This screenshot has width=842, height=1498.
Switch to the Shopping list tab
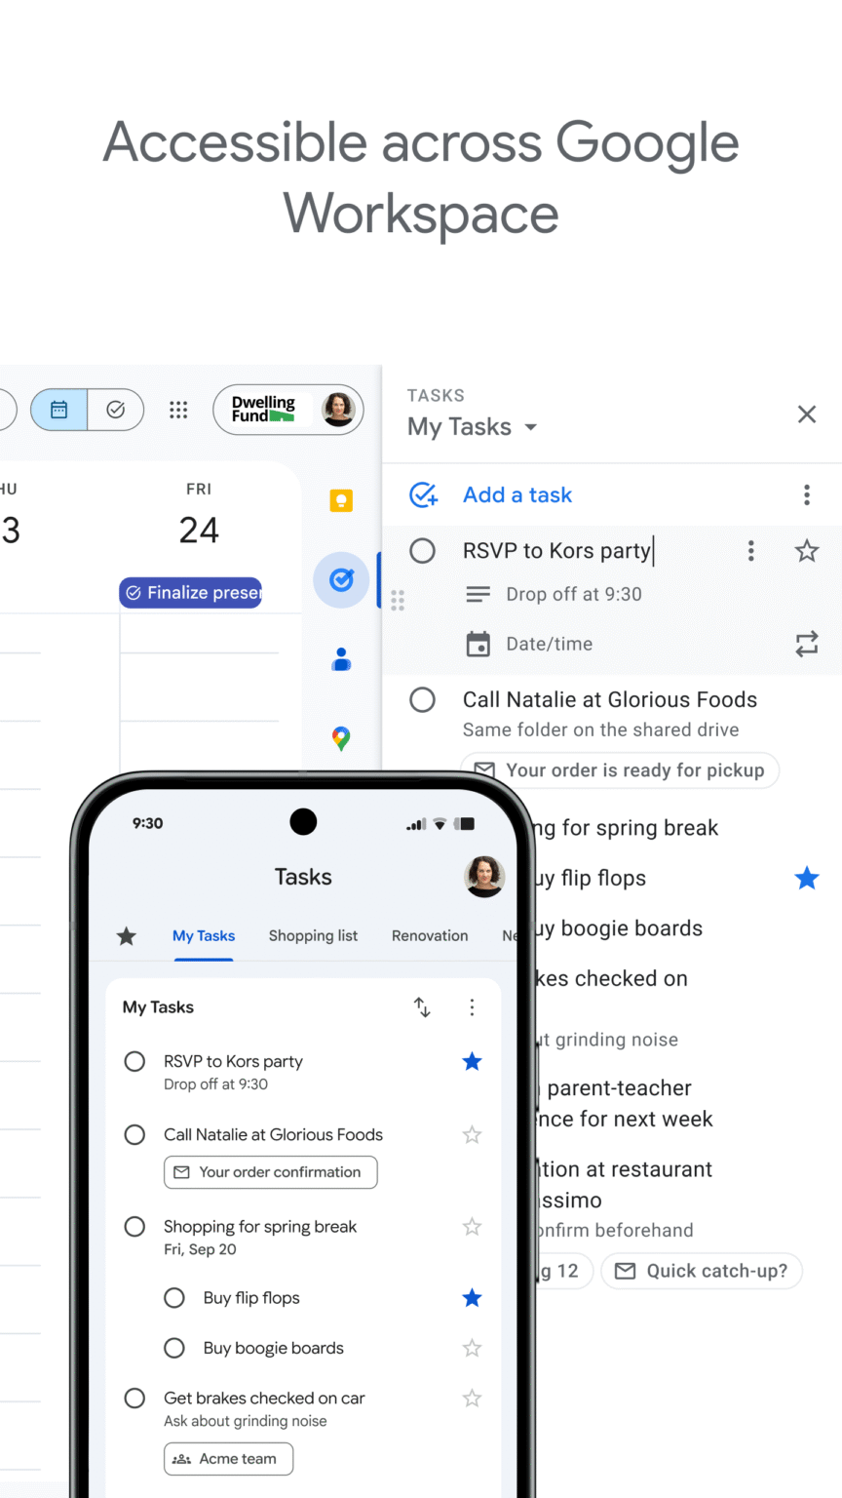(313, 935)
